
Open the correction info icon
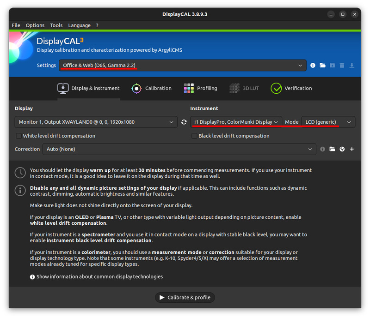click(322, 149)
